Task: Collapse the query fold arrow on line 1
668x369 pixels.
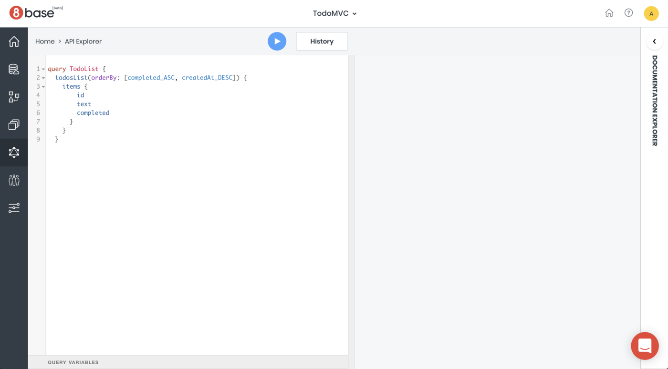Action: click(43, 69)
